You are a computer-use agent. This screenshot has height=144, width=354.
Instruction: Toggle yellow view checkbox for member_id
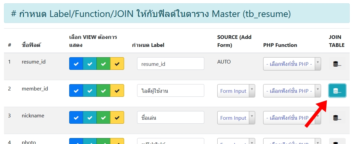tap(117, 90)
